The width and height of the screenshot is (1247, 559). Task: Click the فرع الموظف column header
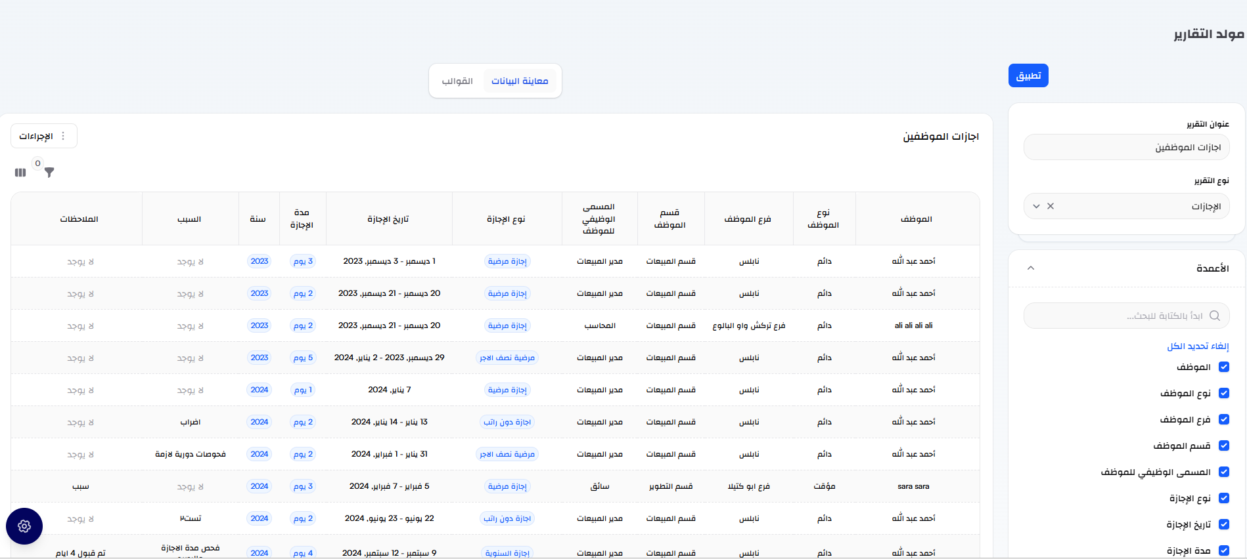point(748,219)
